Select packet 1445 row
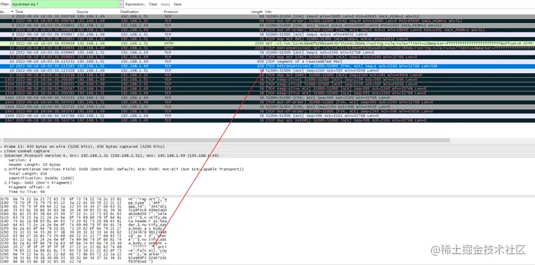The height and width of the screenshot is (265, 535). point(267,111)
